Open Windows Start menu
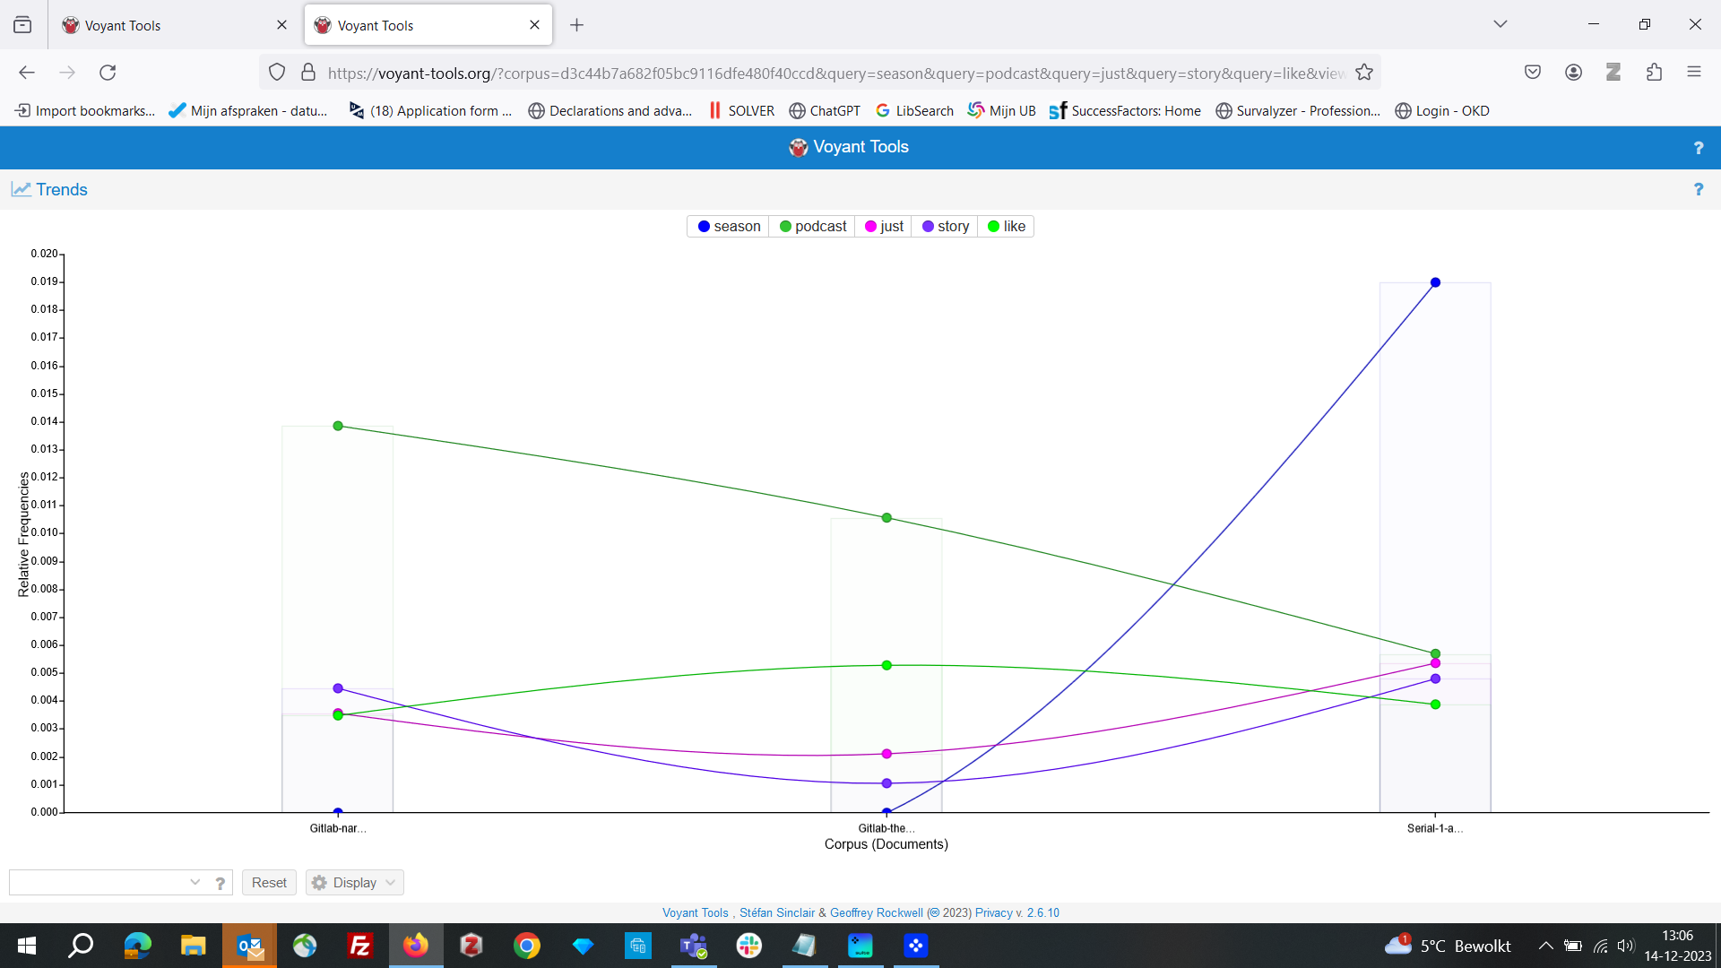1721x968 pixels. [x=27, y=946]
